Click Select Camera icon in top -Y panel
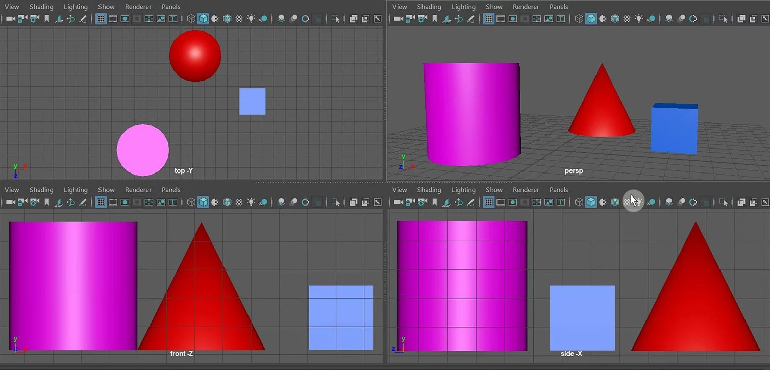 point(10,19)
